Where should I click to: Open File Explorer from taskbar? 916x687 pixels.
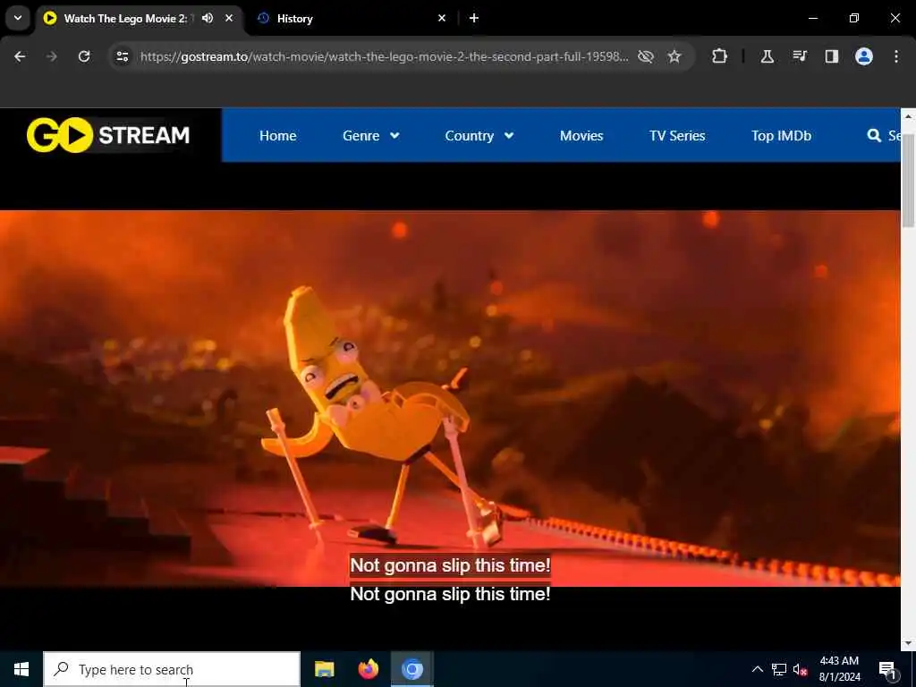click(x=324, y=669)
